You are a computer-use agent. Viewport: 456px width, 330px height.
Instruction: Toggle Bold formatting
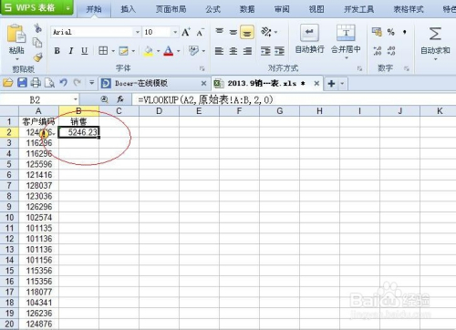(57, 51)
